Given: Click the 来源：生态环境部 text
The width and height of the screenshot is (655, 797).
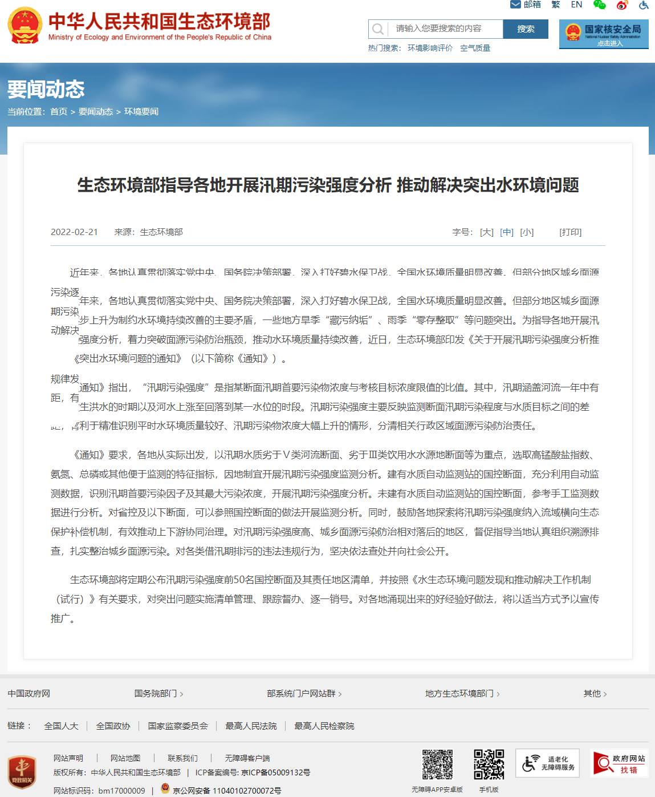Looking at the screenshot, I should pyautogui.click(x=148, y=232).
